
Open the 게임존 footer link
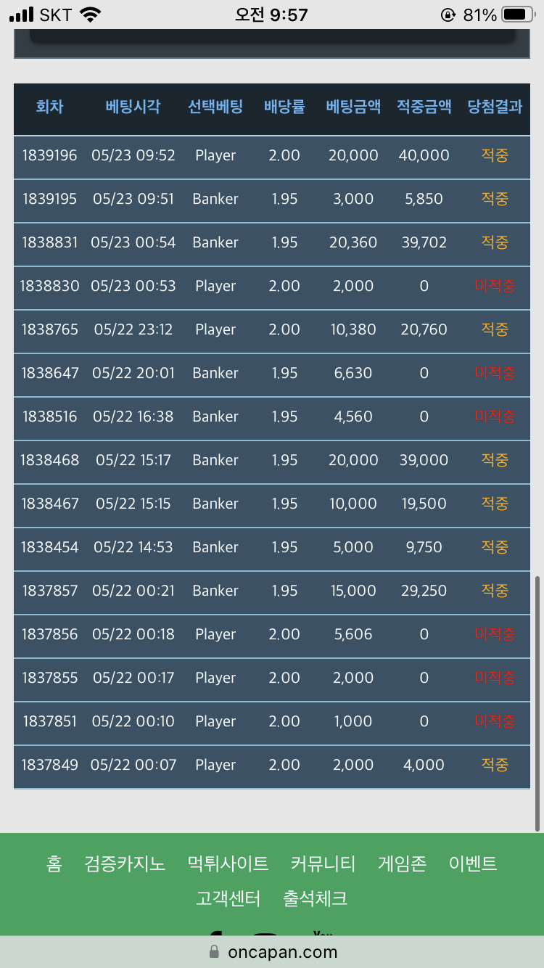pyautogui.click(x=402, y=864)
